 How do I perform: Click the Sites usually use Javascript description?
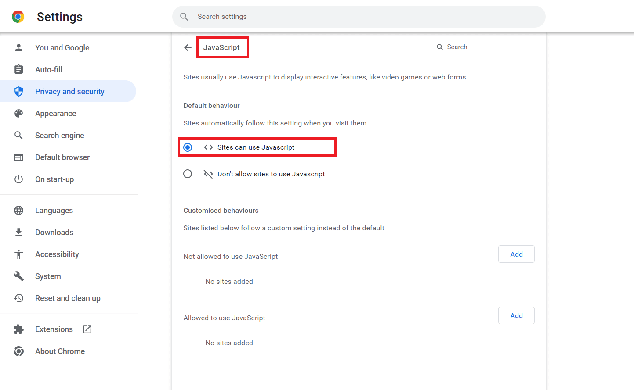(x=325, y=77)
